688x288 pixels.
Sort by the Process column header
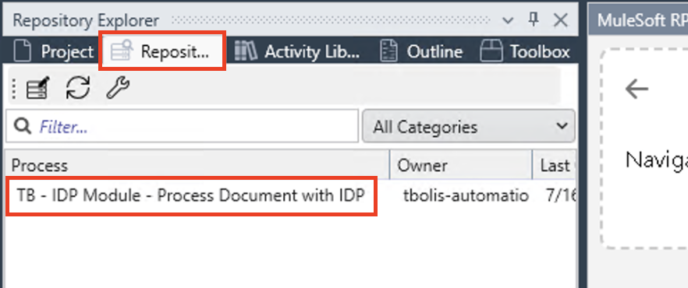(x=197, y=165)
